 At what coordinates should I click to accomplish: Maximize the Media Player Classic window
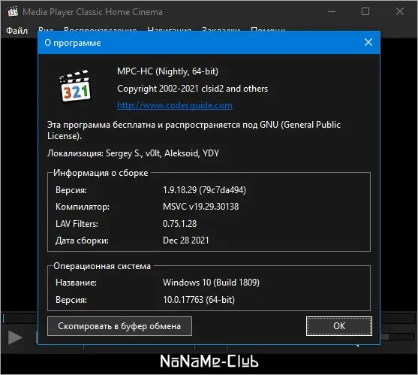[365, 11]
